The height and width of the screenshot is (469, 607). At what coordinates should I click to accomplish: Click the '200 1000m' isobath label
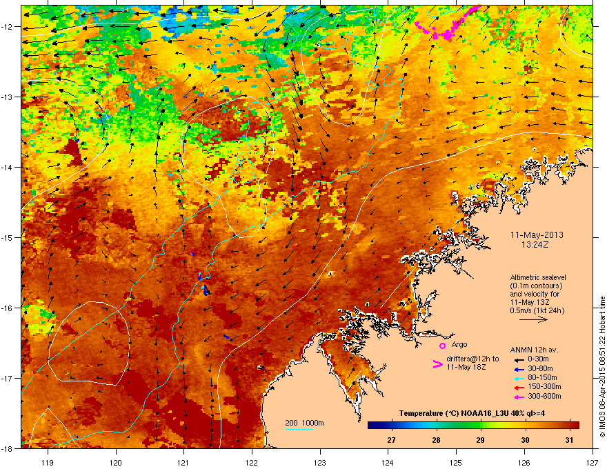(304, 423)
